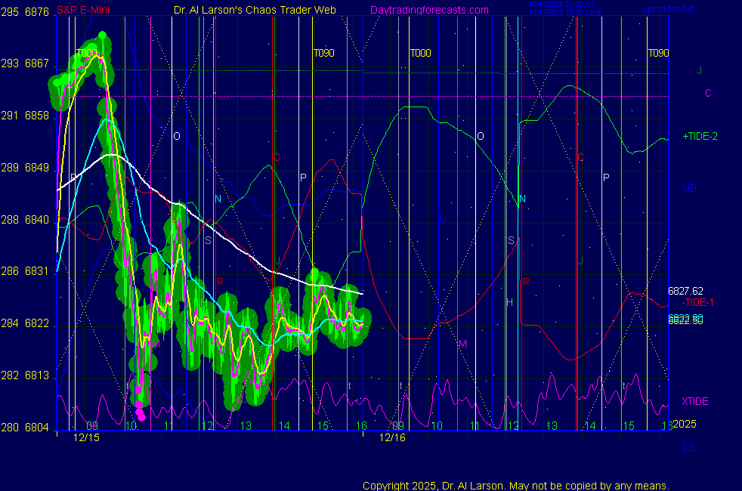Viewport: 742px width, 491px height.
Task: Click the 21:20 UT timestamp at top
Action: [x=561, y=6]
